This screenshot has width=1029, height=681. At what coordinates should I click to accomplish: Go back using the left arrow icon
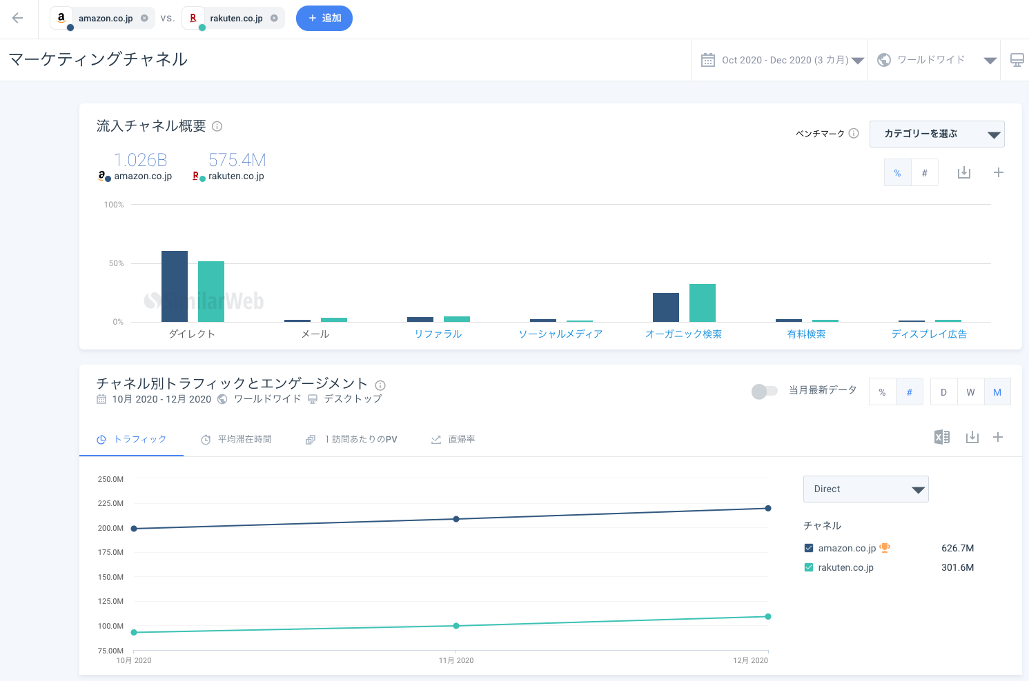tap(18, 19)
